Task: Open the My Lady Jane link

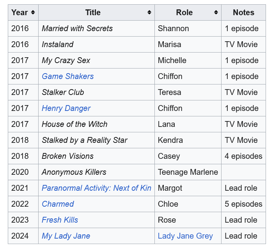Action: [x=66, y=236]
